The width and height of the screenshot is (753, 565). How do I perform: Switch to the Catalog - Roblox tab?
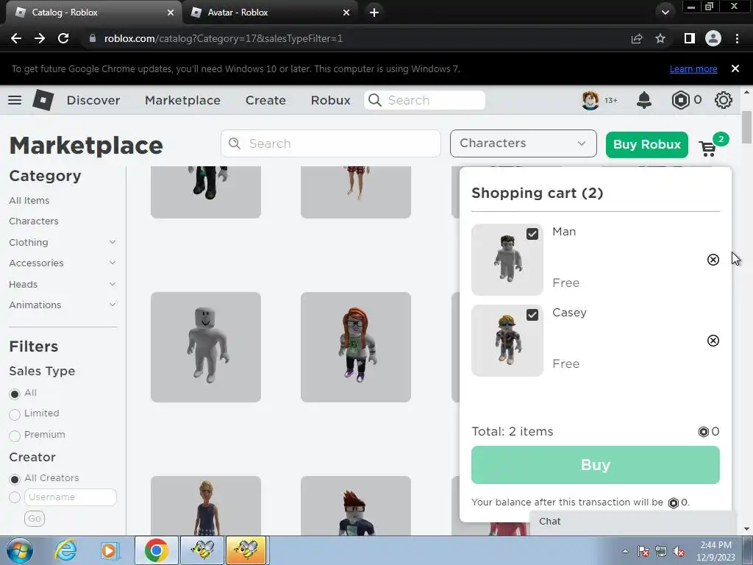click(93, 13)
